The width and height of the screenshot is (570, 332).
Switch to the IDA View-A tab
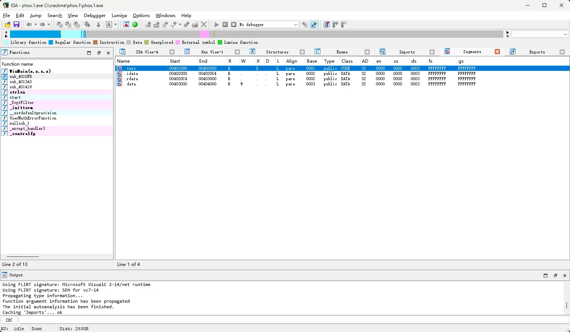point(147,52)
